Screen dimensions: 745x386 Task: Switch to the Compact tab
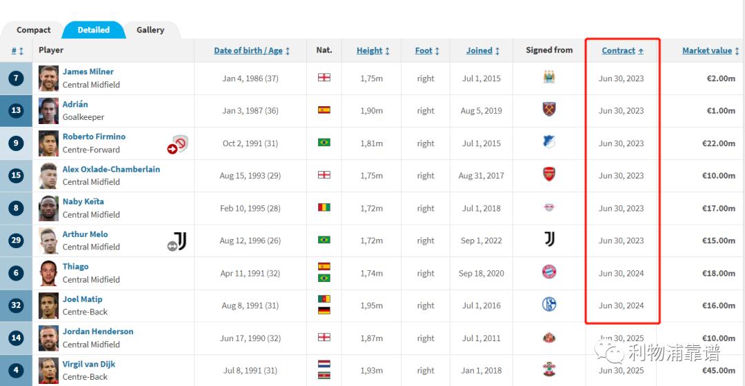[x=33, y=30]
